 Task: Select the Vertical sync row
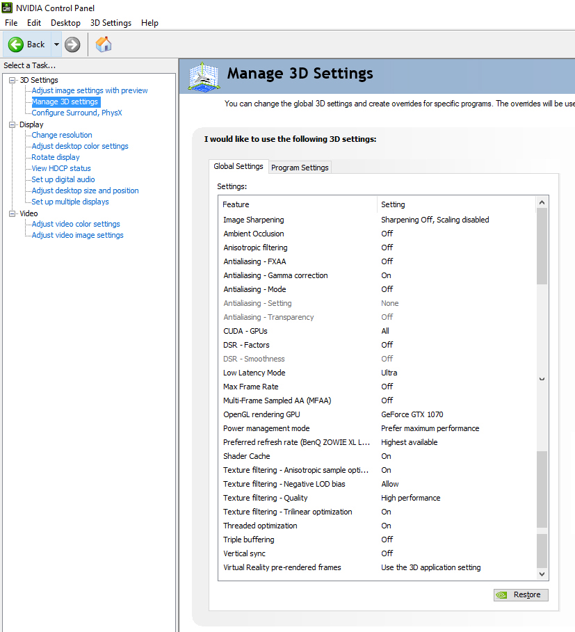(378, 554)
